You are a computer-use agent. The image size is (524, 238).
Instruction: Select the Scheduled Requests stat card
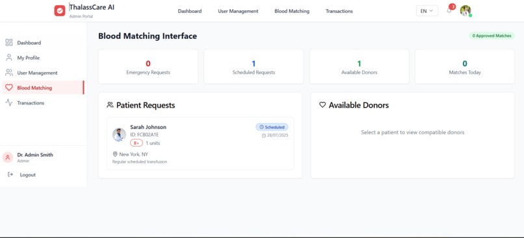pos(254,67)
